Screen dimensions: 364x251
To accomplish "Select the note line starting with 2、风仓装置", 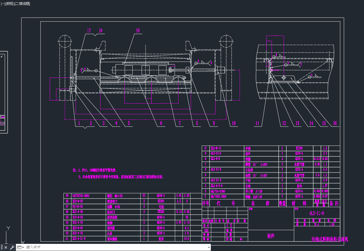I will (x=121, y=177).
